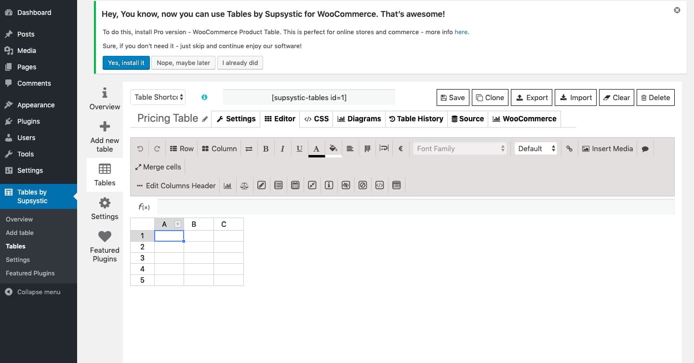Click the insert link chain icon
The image size is (694, 363).
[569, 149]
